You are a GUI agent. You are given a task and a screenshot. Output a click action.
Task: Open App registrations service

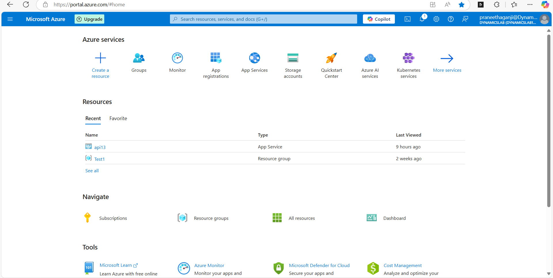[216, 58]
